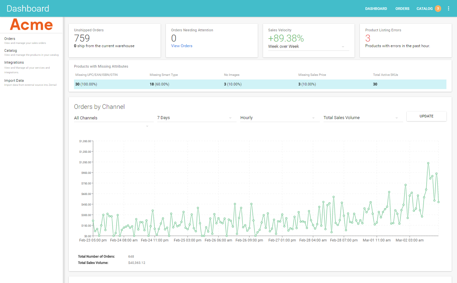Open Integrations in the left sidebar

point(14,62)
